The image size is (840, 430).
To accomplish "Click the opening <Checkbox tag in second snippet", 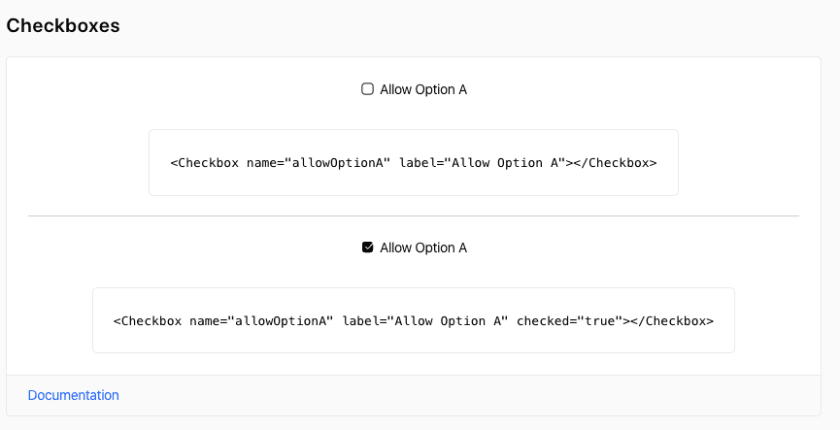I will click(x=148, y=320).
